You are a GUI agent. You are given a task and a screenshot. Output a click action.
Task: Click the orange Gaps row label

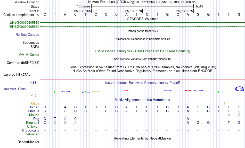(x=35, y=103)
